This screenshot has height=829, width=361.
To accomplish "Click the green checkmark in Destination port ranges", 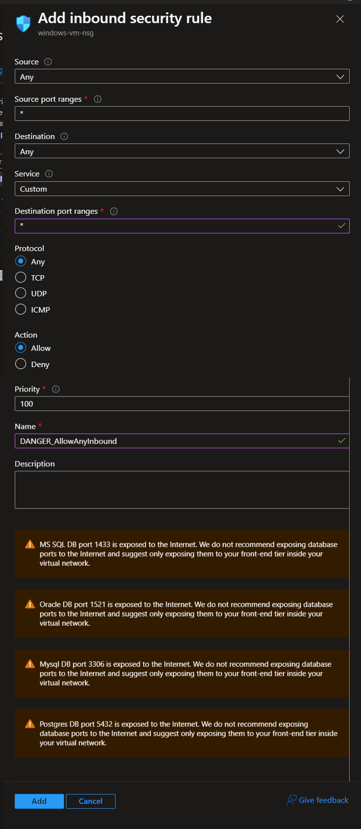I will [342, 226].
